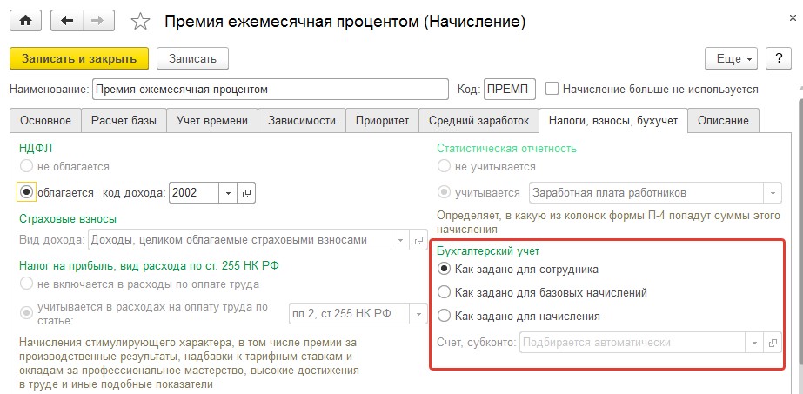Click the Подбирается автоматически field
803x394 pixels.
click(x=633, y=343)
